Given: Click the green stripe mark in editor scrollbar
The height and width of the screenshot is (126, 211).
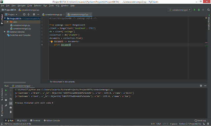Looking at the screenshot, I should click(206, 46).
